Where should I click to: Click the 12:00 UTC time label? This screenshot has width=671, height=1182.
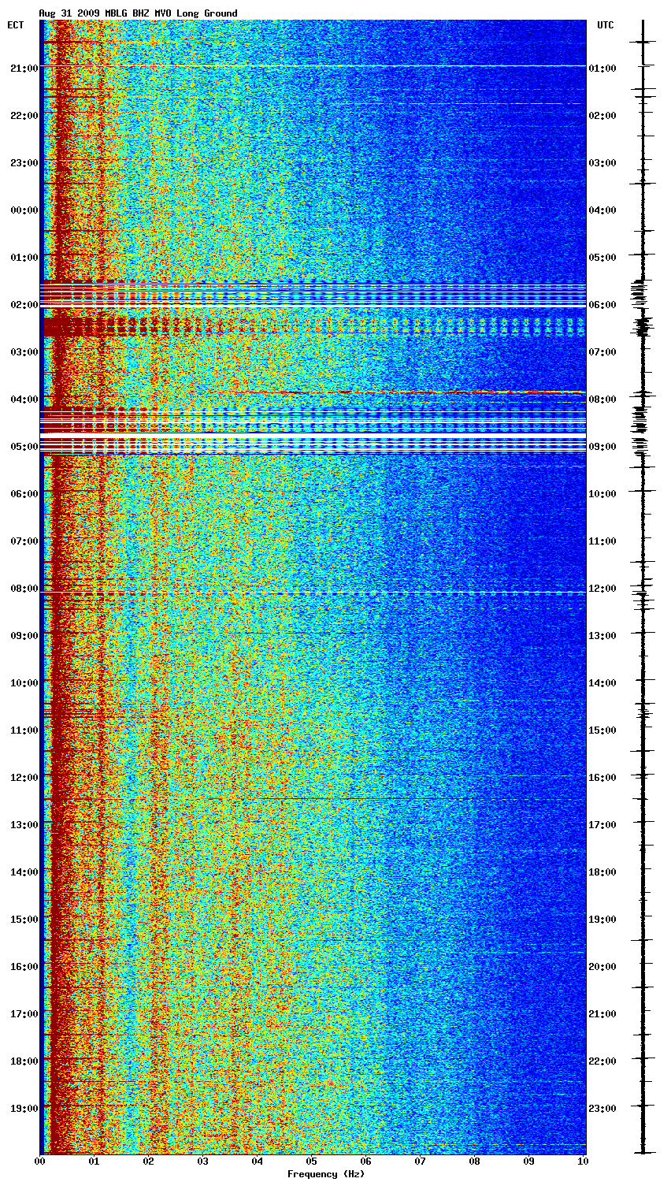point(602,589)
